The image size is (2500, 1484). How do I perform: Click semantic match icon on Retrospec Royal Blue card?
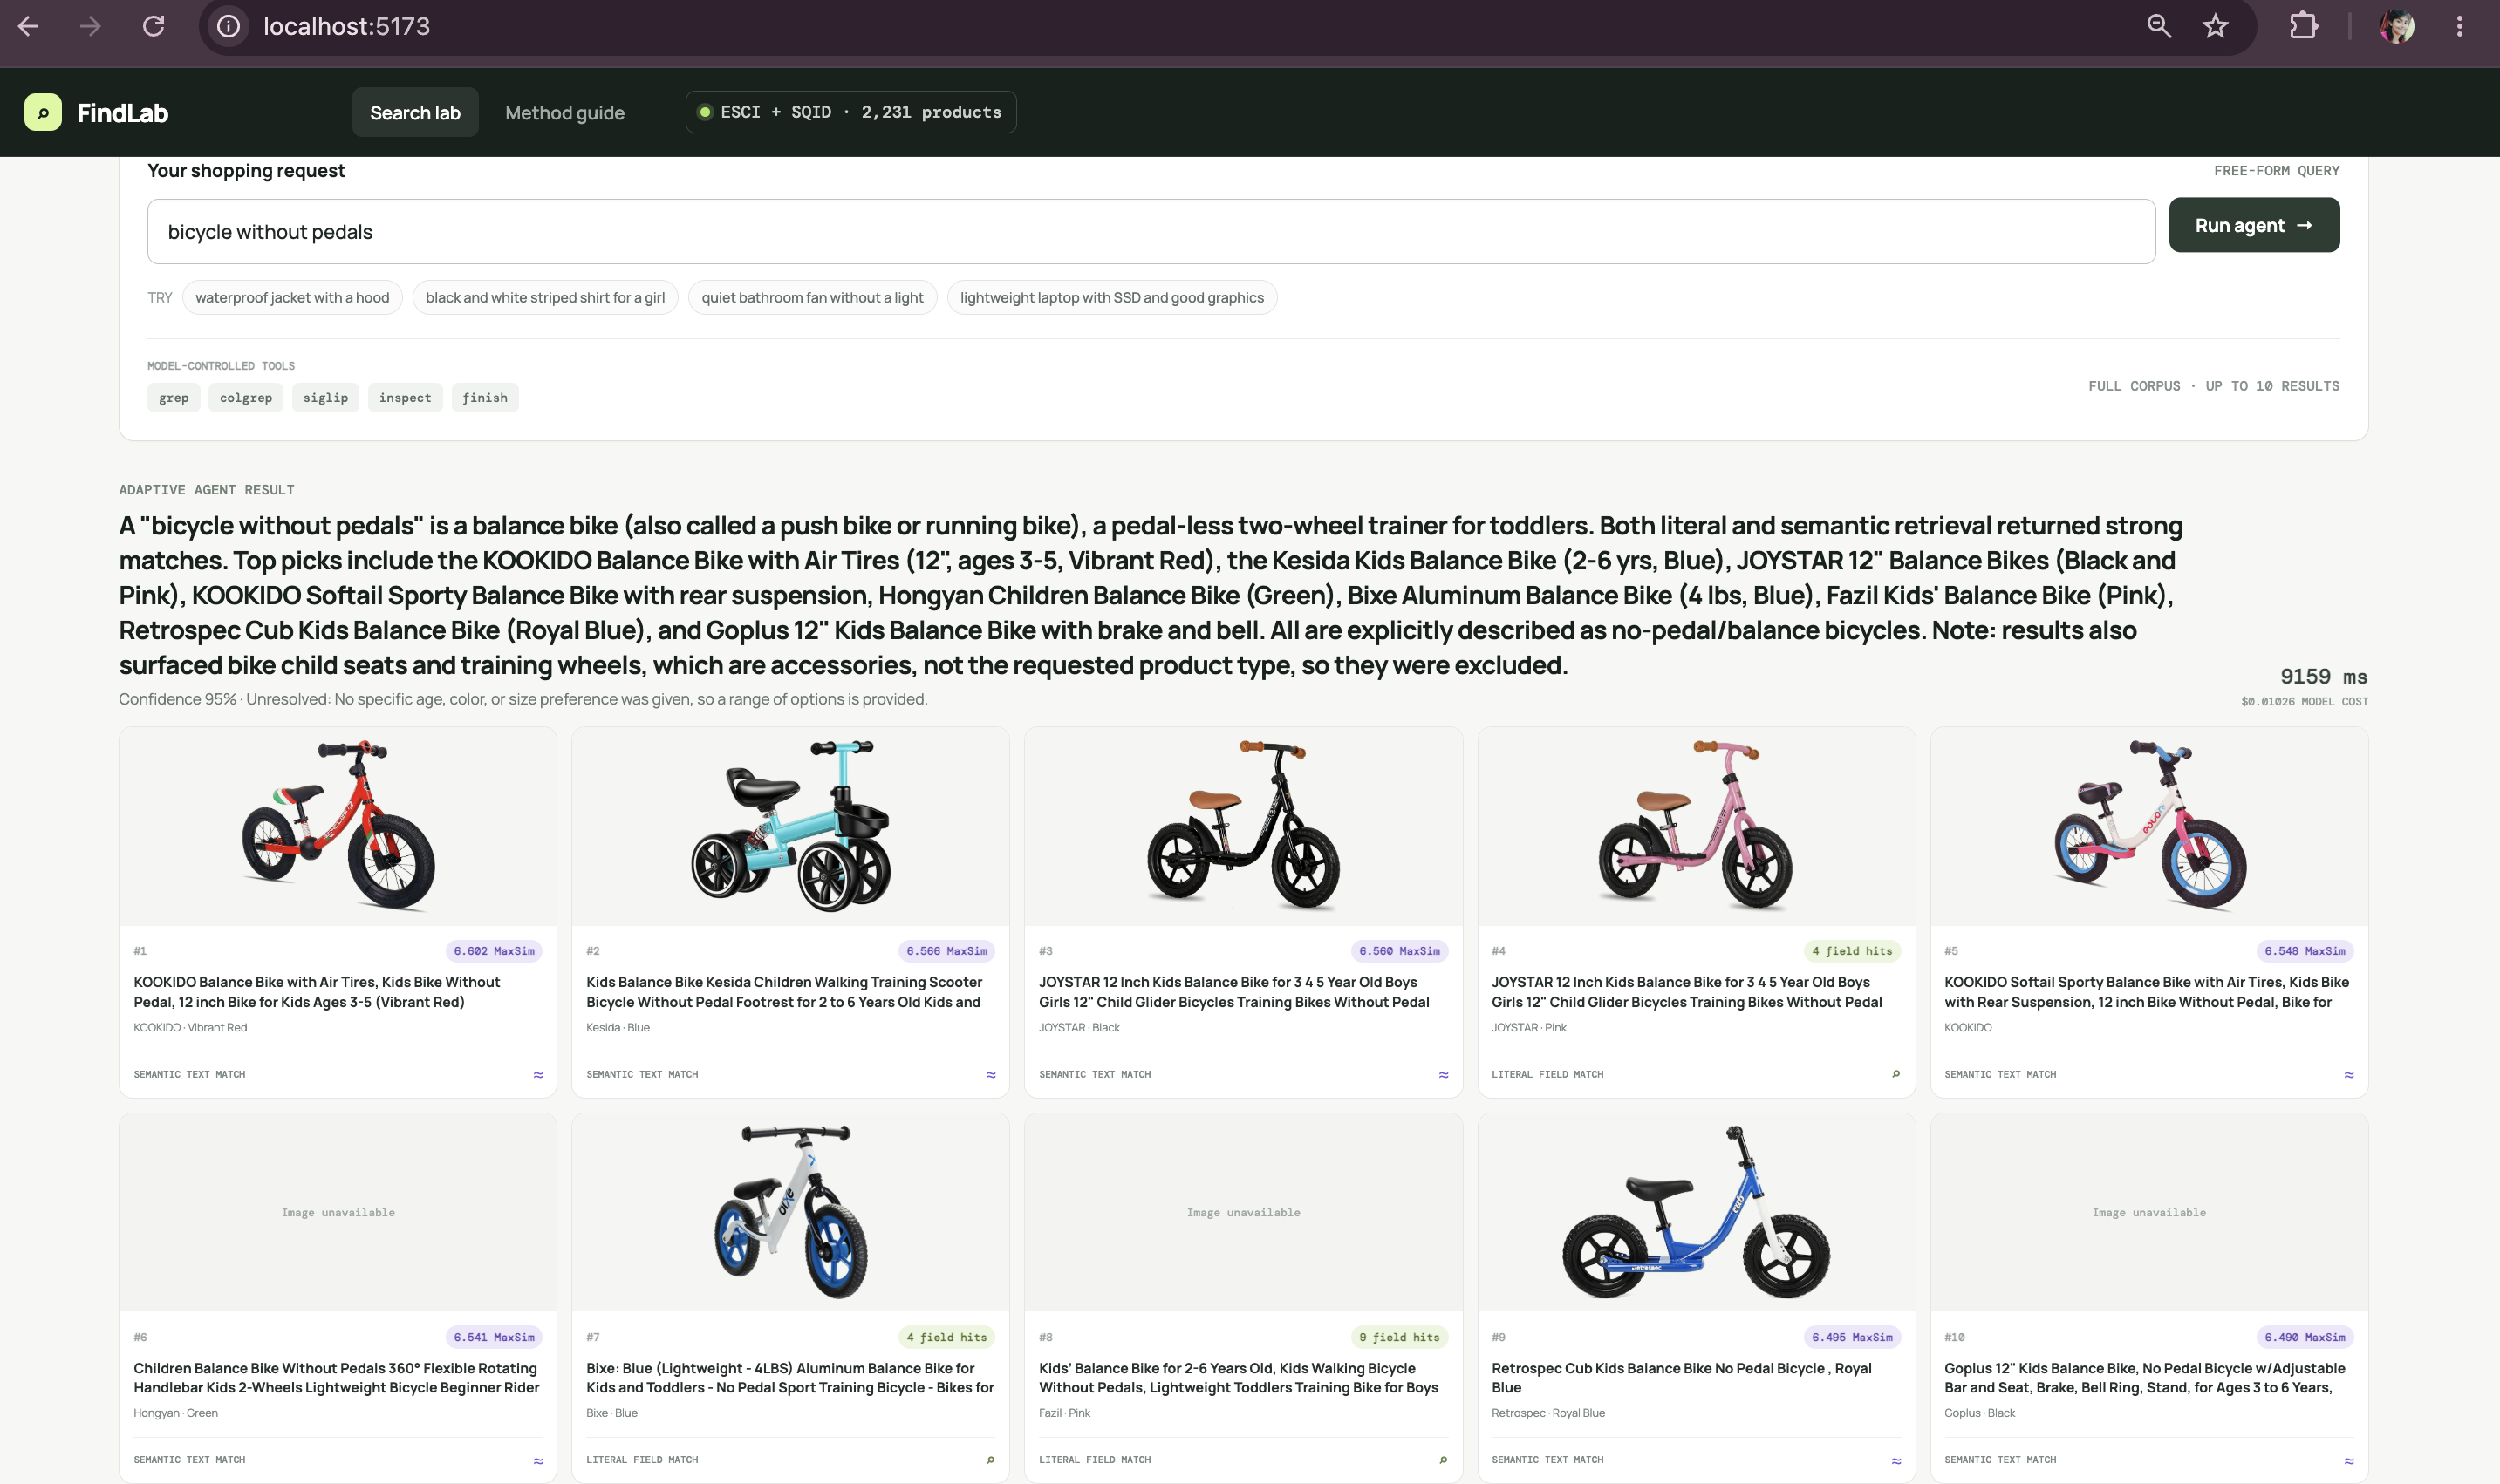(x=1895, y=1461)
